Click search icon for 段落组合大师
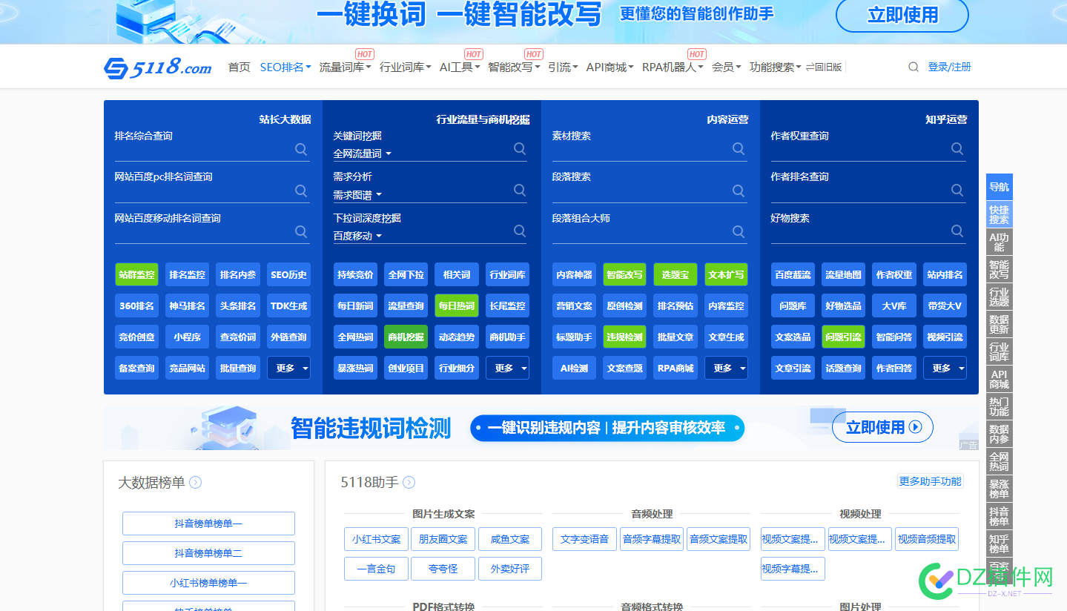Viewport: 1067px width, 611px height. point(739,231)
